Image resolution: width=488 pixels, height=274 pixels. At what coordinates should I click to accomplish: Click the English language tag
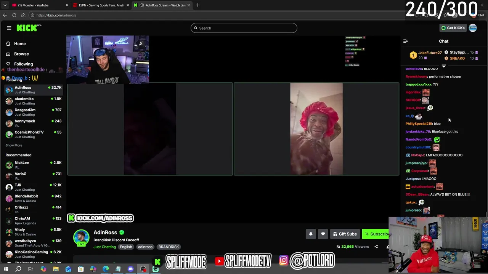tap(126, 247)
